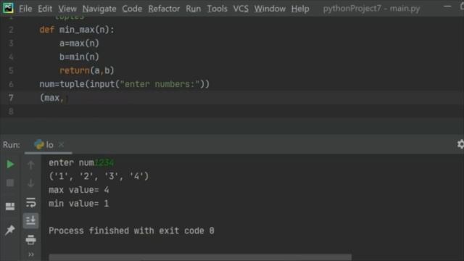Image resolution: width=464 pixels, height=261 pixels.
Task: Toggle scroll to end of output
Action: [30, 220]
